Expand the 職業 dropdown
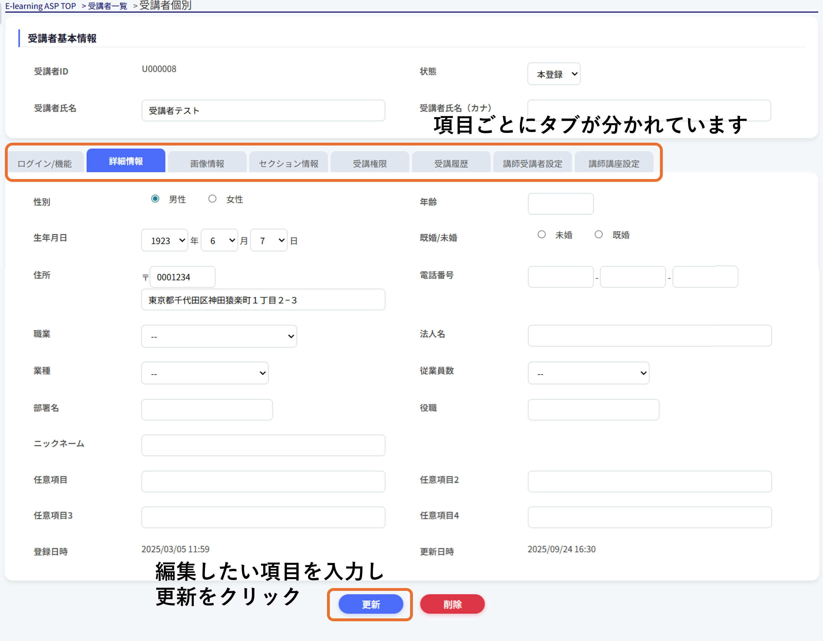This screenshot has height=641, width=823. (x=219, y=336)
